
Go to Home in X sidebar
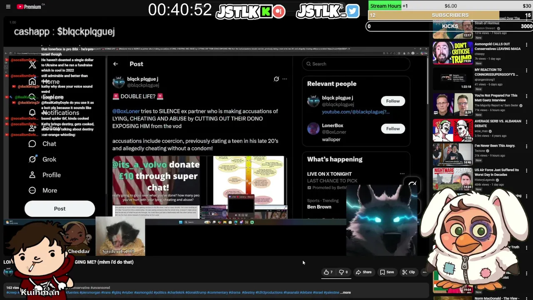point(45,82)
